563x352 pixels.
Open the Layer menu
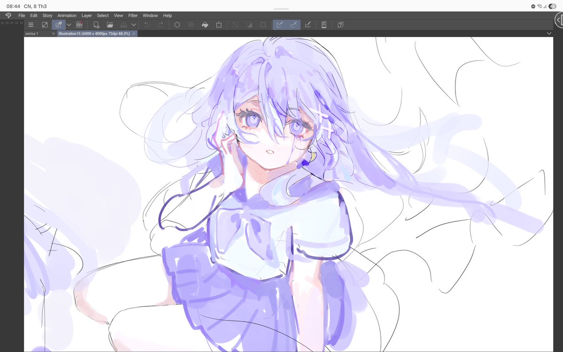click(86, 16)
